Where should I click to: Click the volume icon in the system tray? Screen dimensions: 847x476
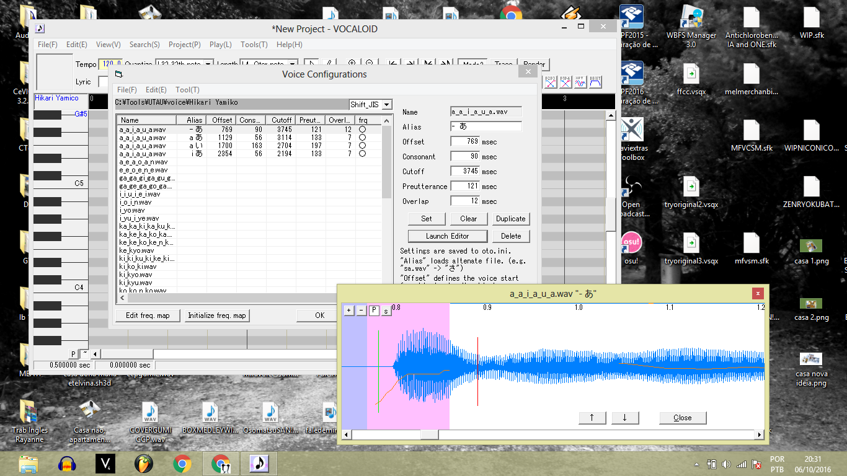(x=727, y=464)
